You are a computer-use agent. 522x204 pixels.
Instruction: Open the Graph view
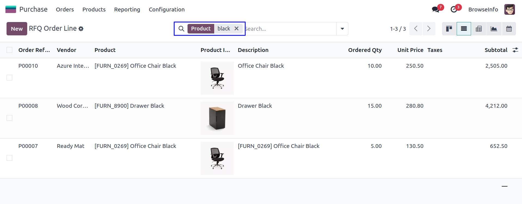click(494, 29)
